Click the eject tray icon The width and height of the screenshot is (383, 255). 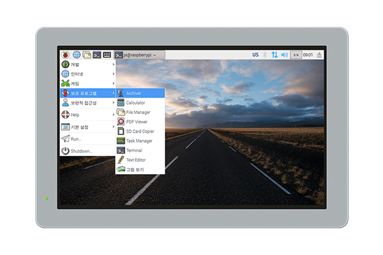(319, 55)
